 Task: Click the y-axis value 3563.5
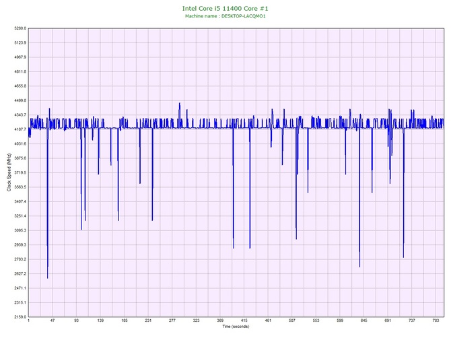point(20,187)
